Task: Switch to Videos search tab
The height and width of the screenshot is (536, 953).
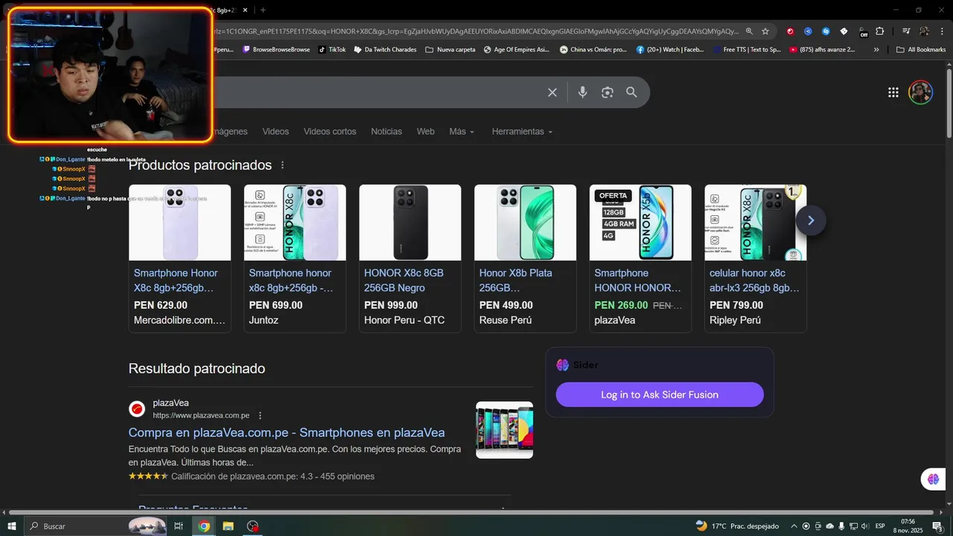Action: tap(275, 131)
